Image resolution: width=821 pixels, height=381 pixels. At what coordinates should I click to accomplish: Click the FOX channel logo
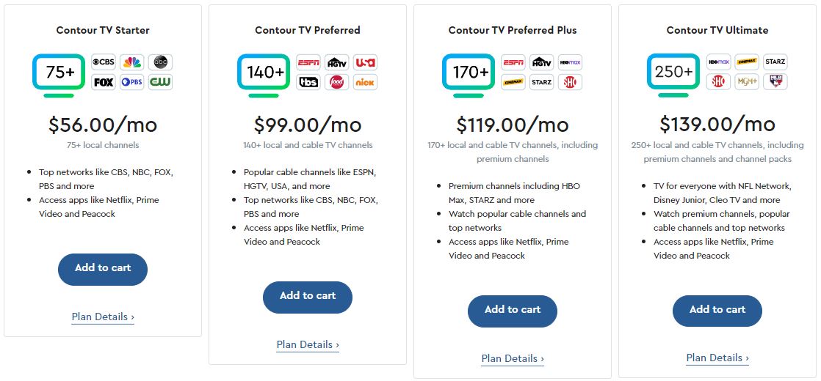tap(104, 82)
